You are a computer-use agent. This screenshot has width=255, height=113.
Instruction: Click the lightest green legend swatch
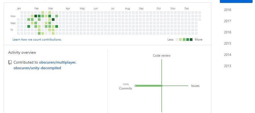click(x=180, y=40)
